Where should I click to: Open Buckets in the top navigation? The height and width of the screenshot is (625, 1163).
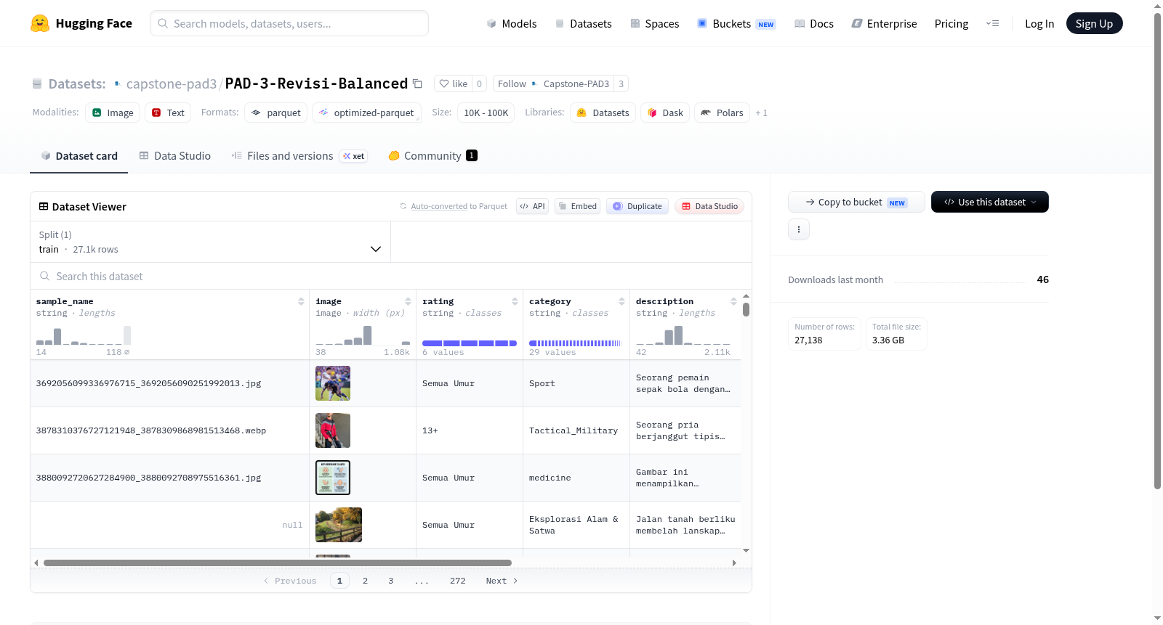736,24
